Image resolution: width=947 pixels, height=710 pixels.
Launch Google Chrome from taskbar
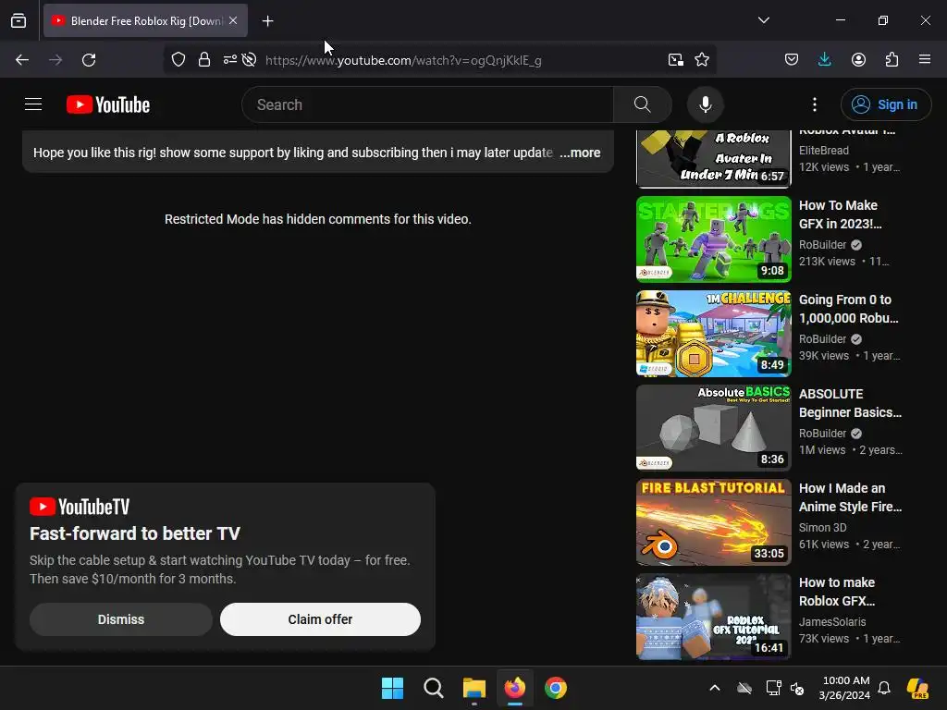coord(556,688)
